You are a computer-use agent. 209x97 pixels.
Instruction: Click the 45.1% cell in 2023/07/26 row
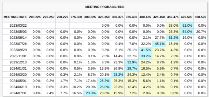159,44
